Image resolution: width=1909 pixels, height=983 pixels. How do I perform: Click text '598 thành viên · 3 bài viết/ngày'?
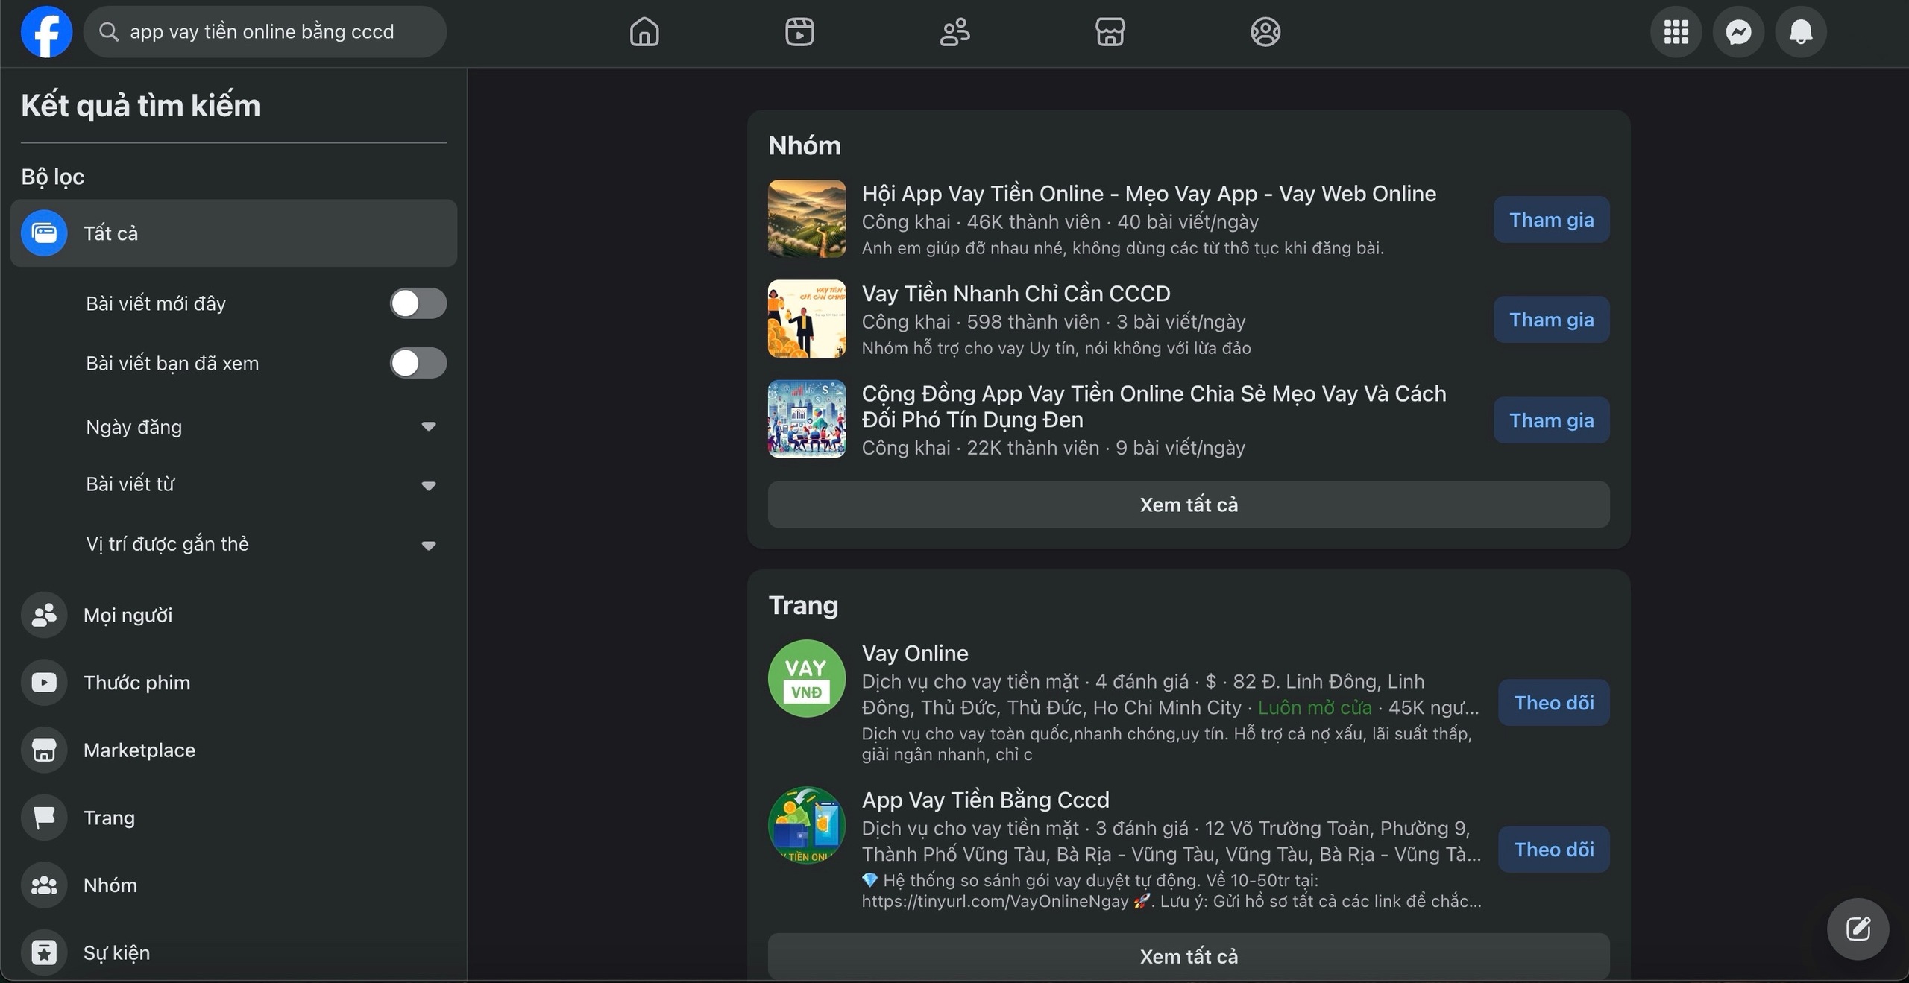(1106, 322)
